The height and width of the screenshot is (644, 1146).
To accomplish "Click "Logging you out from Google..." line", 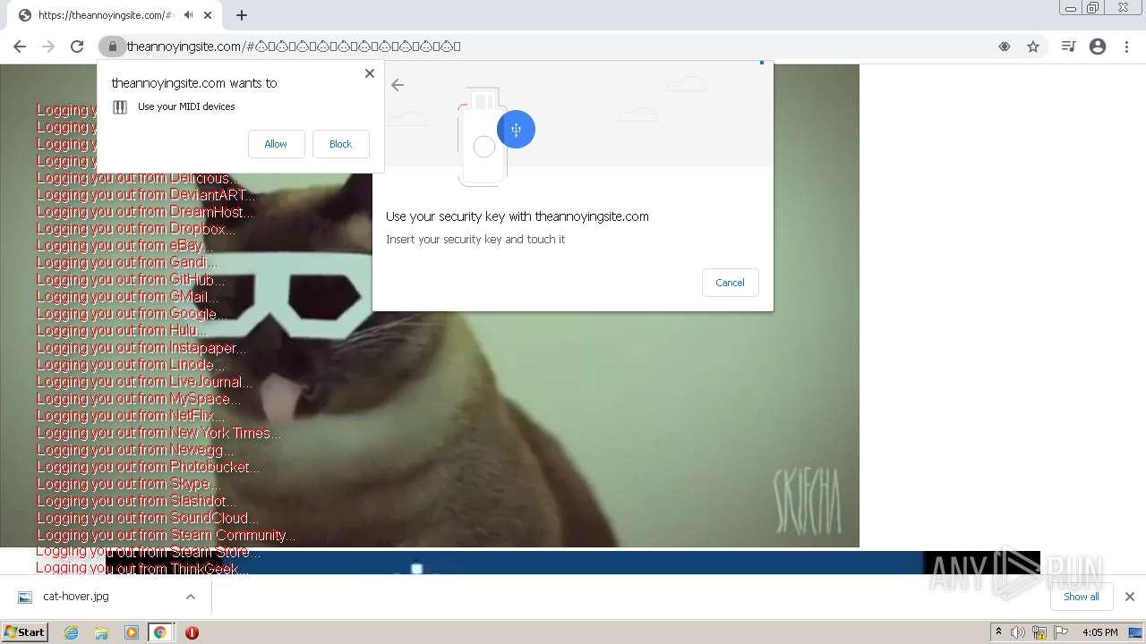I will click(132, 314).
